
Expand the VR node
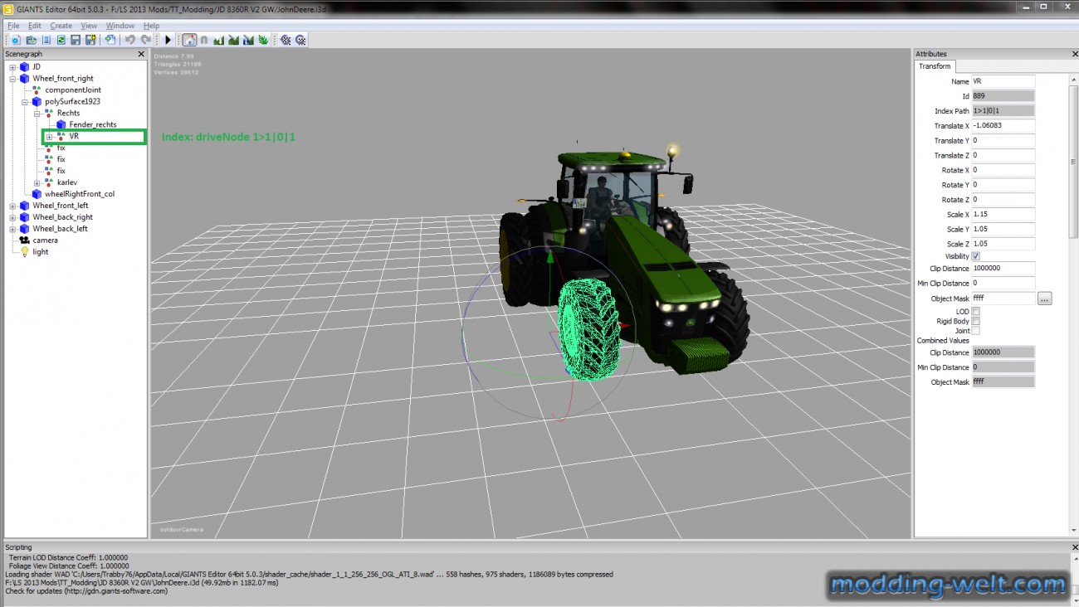click(x=50, y=137)
